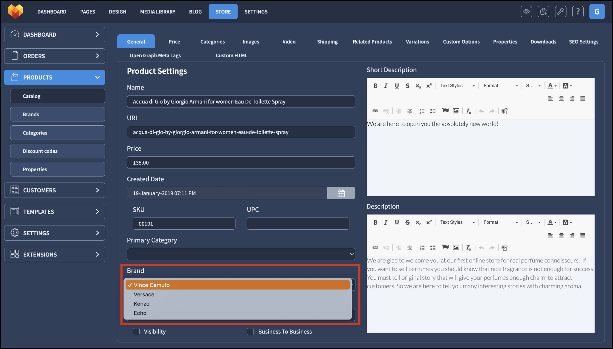Remove formatting in Short Description editor

(x=469, y=111)
